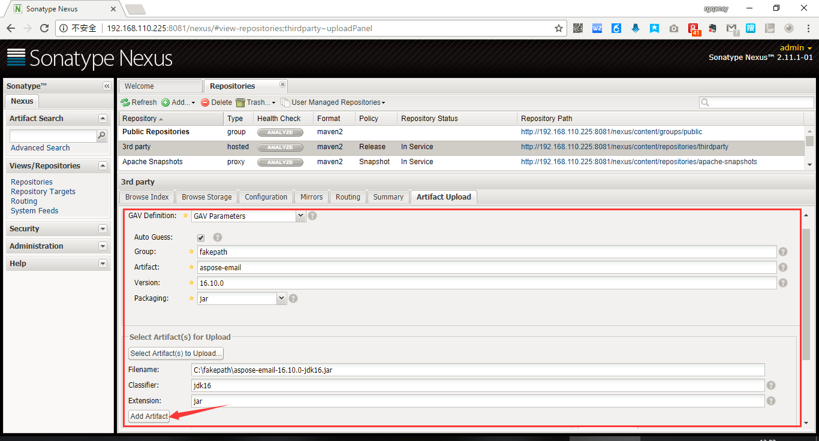Open the Configuration tab

(266, 197)
